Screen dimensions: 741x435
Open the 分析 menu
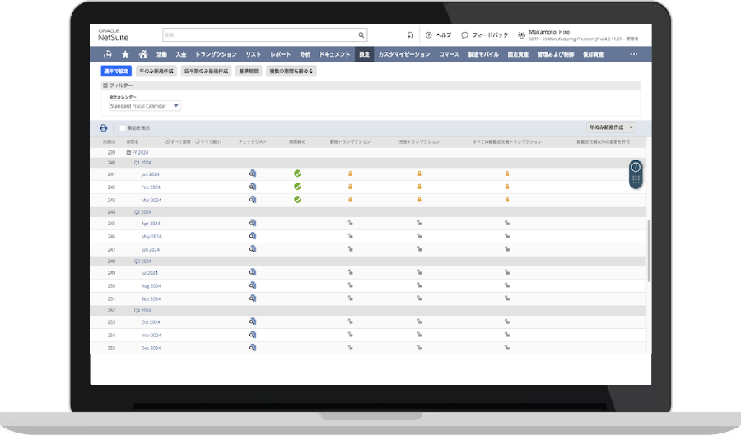305,54
